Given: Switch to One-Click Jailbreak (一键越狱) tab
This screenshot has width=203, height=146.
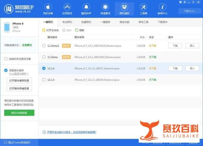Looking at the screenshot, I should pyautogui.click(x=105, y=22).
